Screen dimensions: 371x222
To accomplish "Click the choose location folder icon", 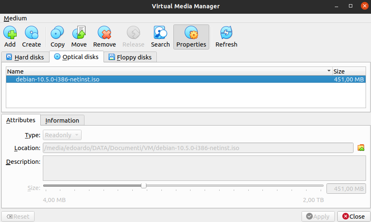I will (361, 148).
